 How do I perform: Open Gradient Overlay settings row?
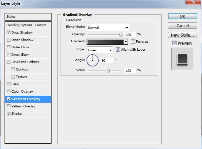click(x=28, y=99)
